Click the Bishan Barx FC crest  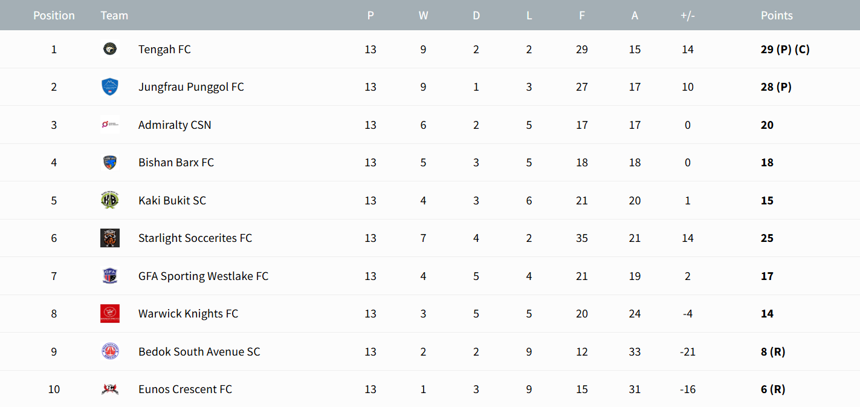(110, 163)
